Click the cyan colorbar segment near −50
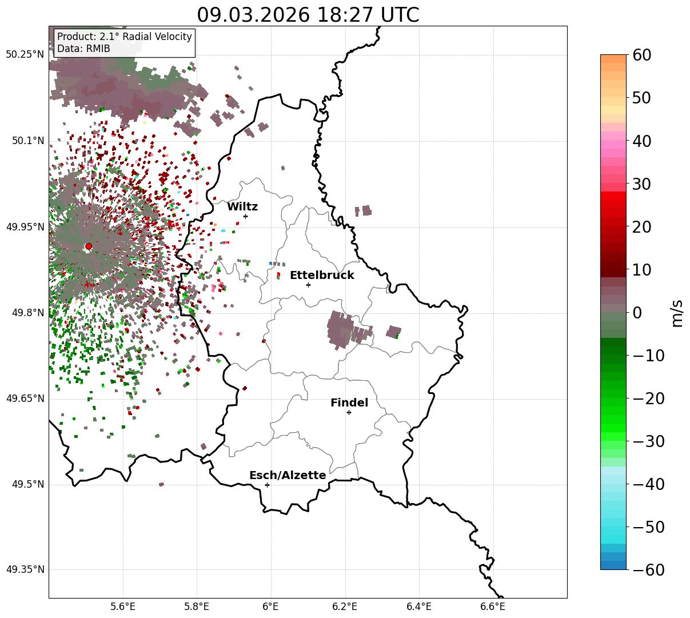 pyautogui.click(x=613, y=531)
